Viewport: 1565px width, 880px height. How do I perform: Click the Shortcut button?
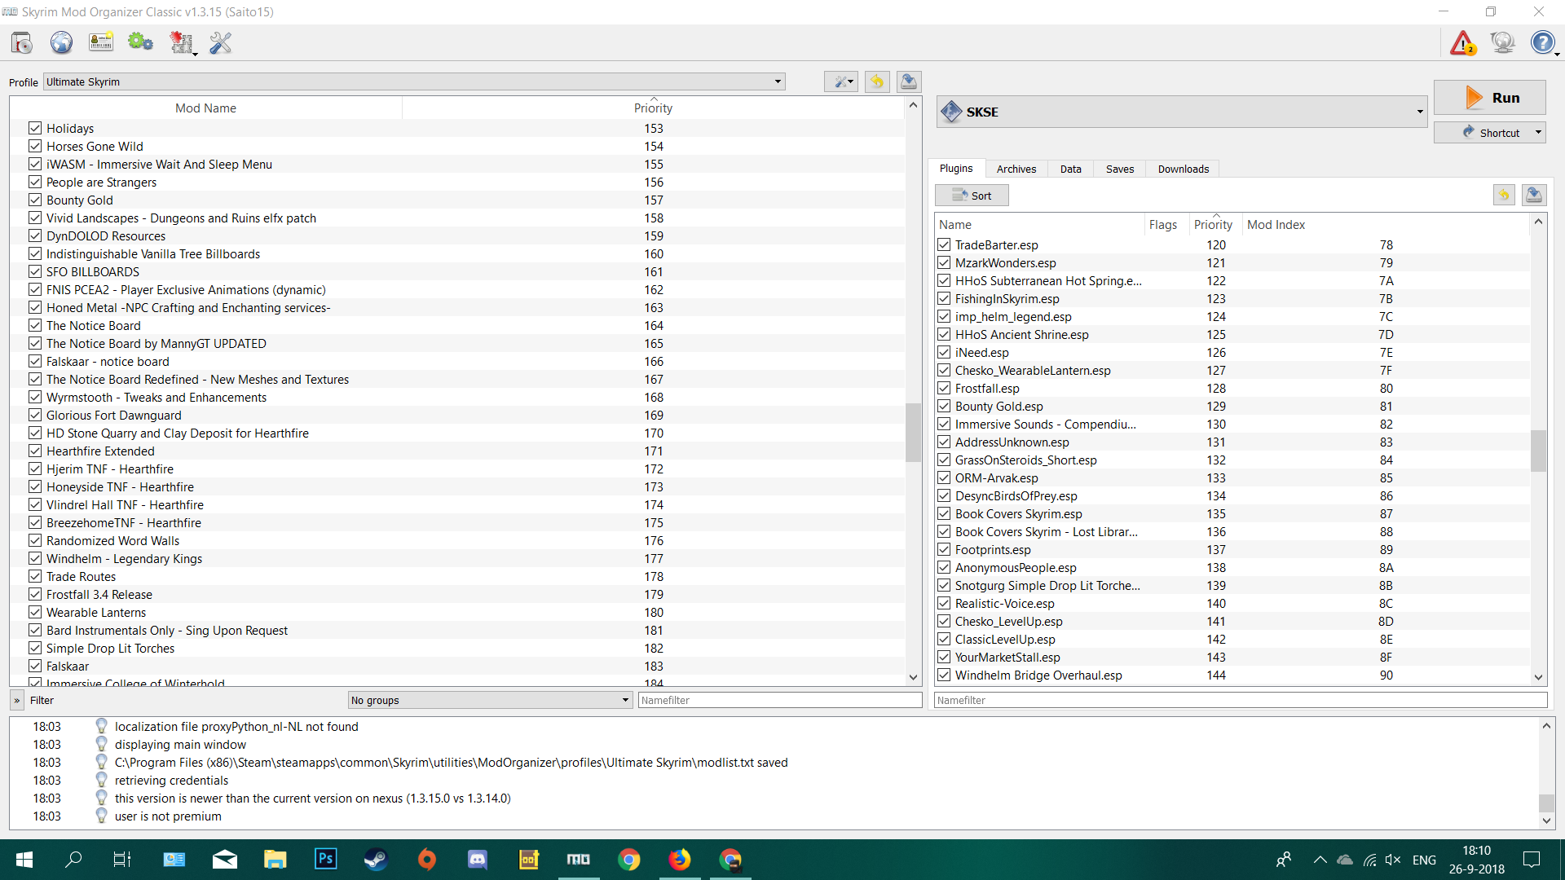[x=1490, y=133]
